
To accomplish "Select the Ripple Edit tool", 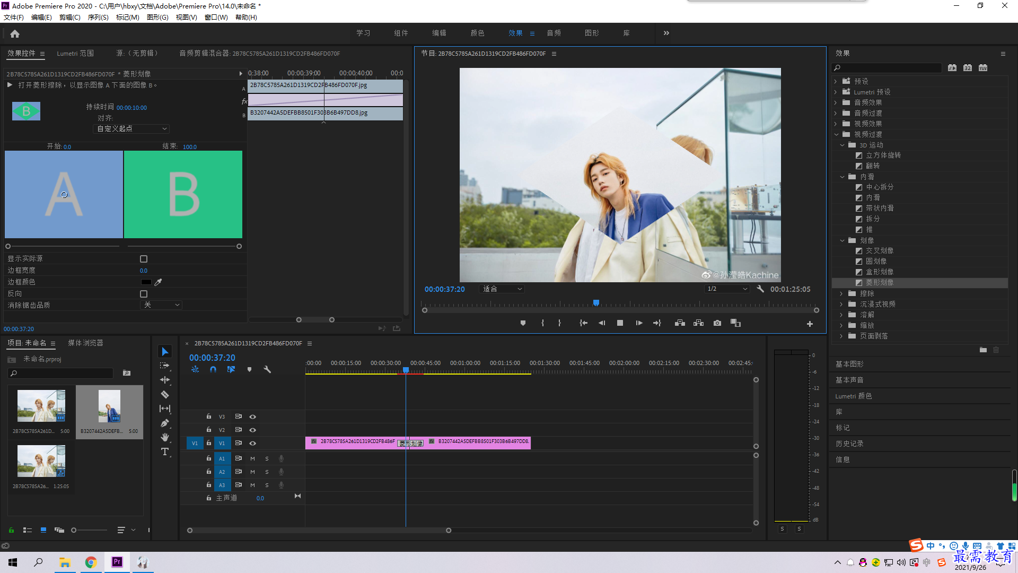I will tap(165, 380).
